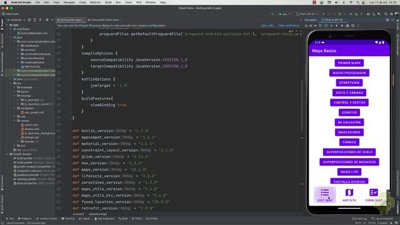Viewport: 400px width, 225px height.
Task: Click the macOS Wi-Fi status icon
Action: click(x=351, y=2)
